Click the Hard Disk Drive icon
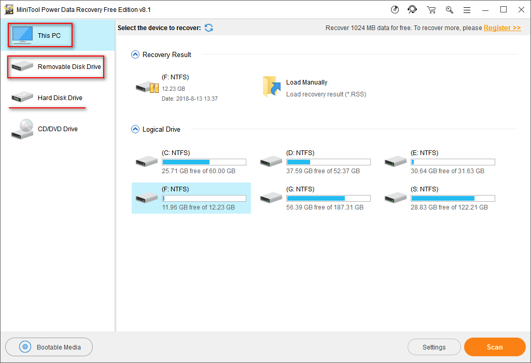 pos(22,97)
